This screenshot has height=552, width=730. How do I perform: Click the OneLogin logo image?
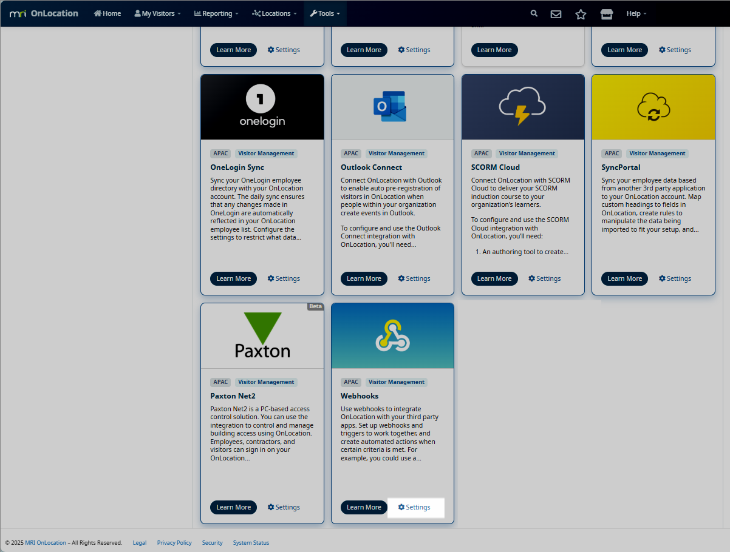pyautogui.click(x=262, y=106)
